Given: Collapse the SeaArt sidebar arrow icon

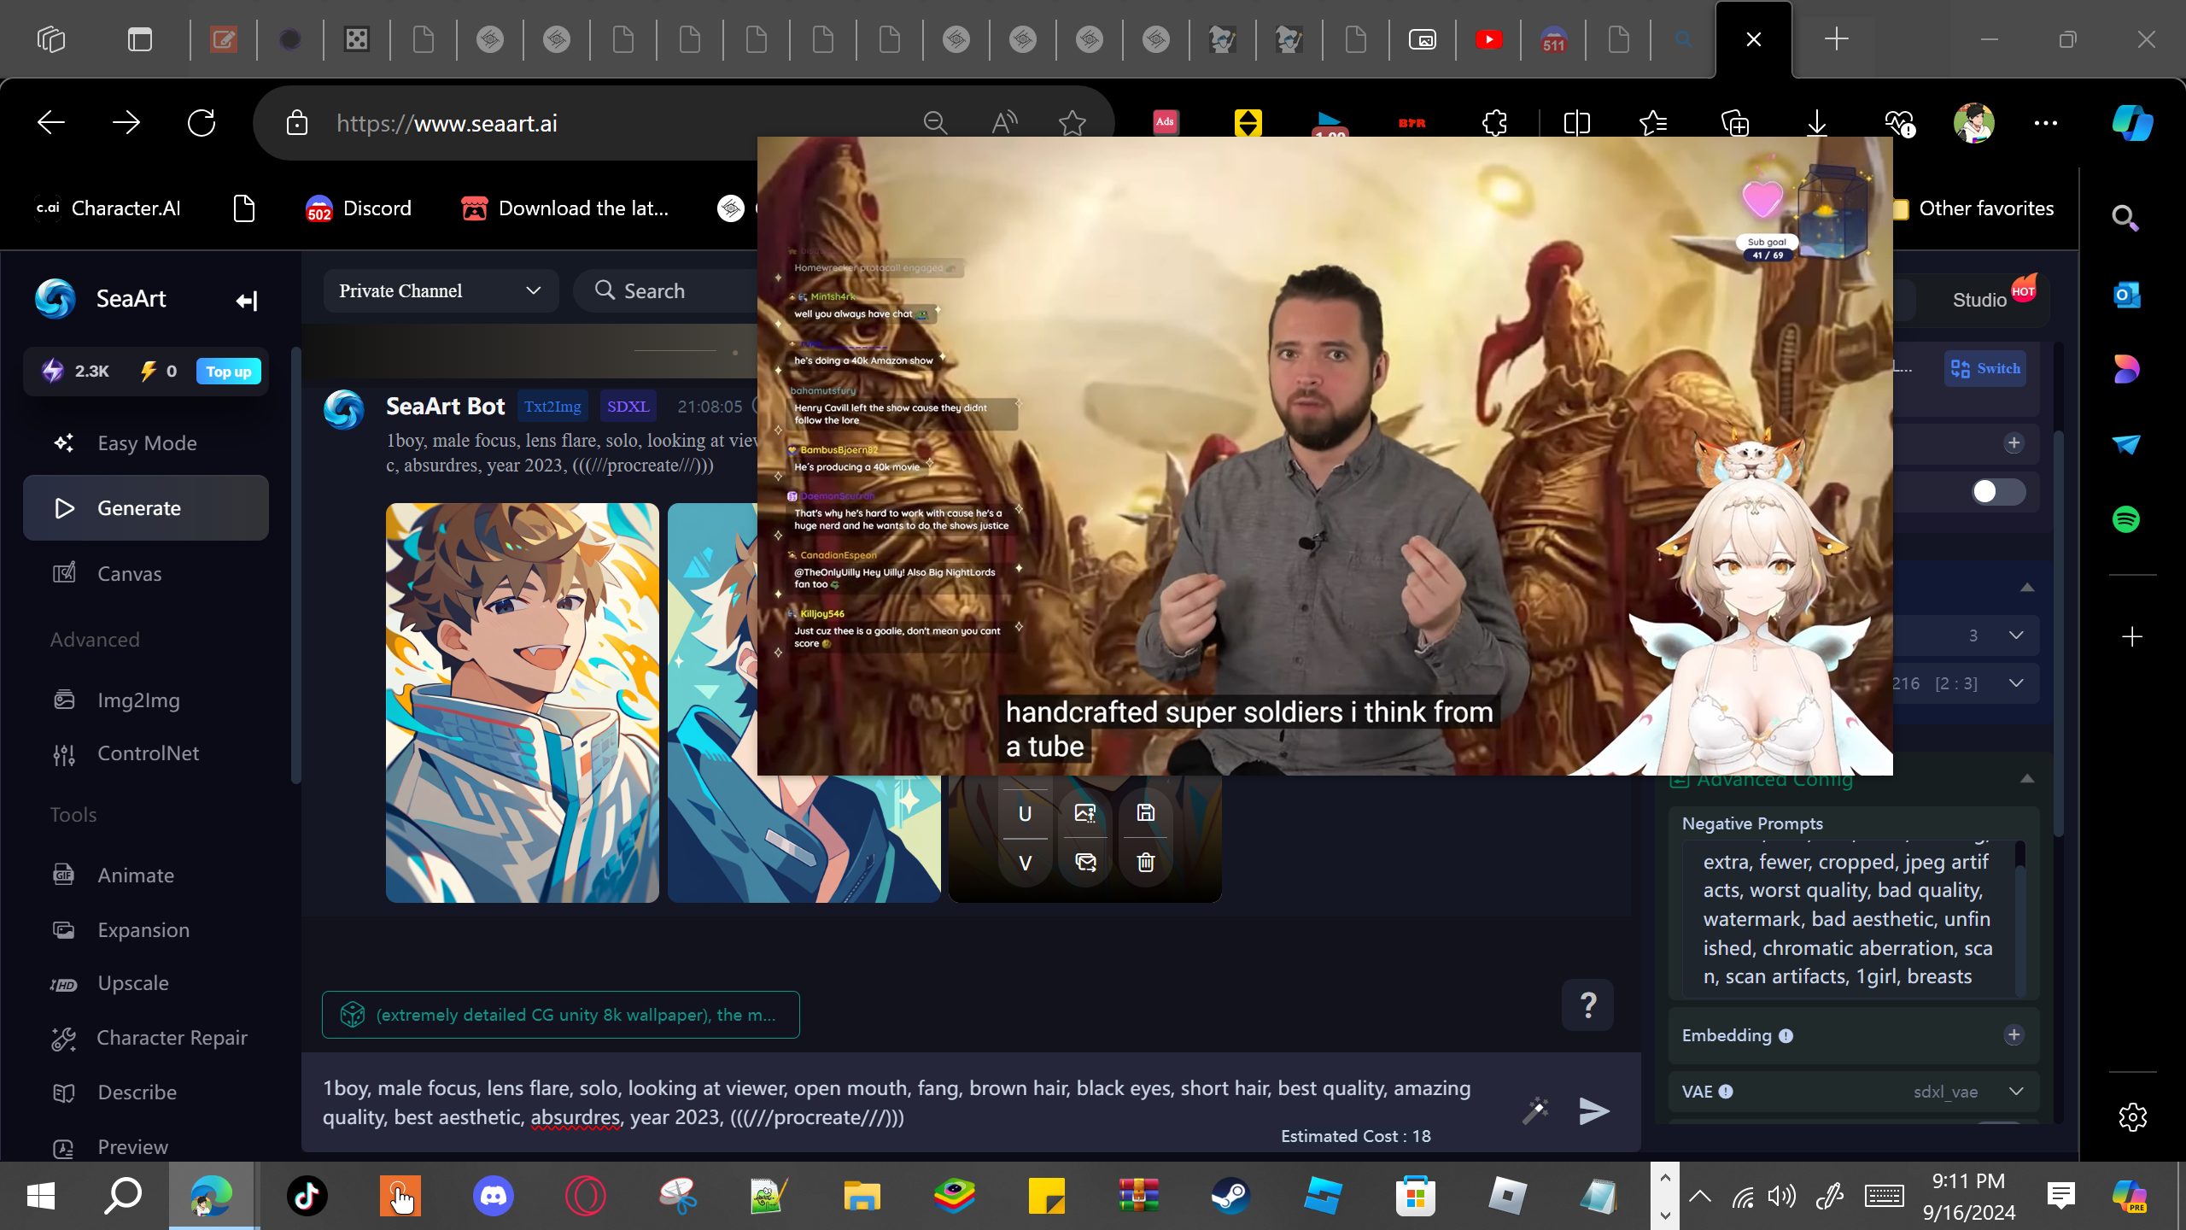Looking at the screenshot, I should point(247,301).
